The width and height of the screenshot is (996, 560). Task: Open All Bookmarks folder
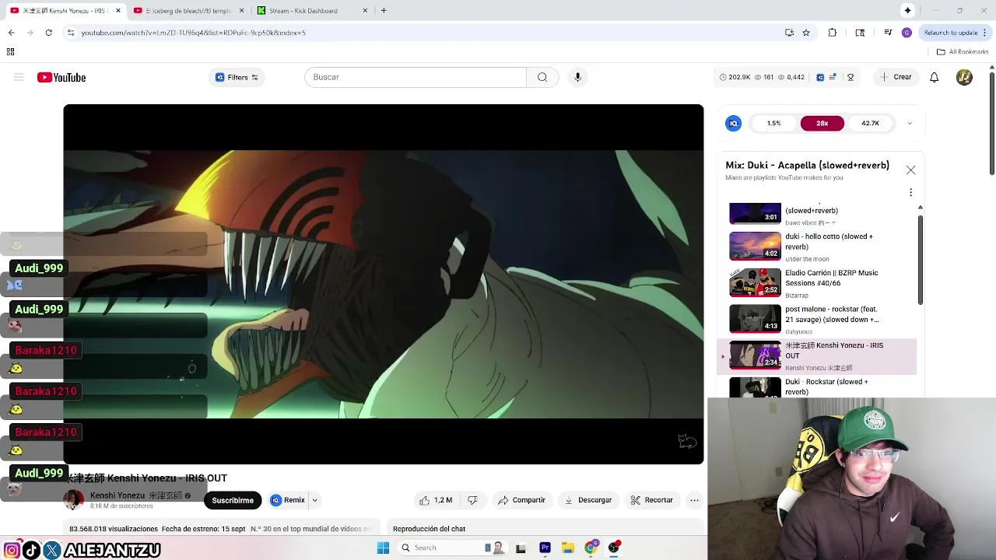click(x=963, y=51)
